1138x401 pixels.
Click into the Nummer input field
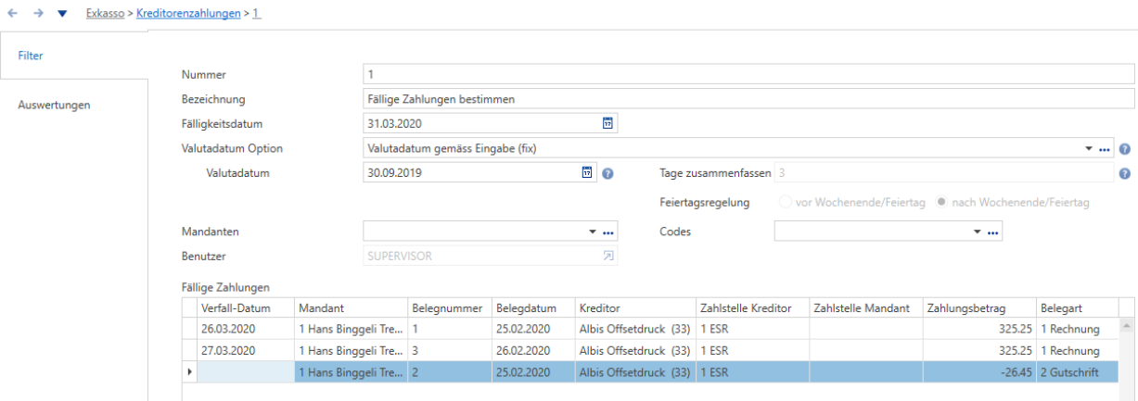click(x=749, y=74)
